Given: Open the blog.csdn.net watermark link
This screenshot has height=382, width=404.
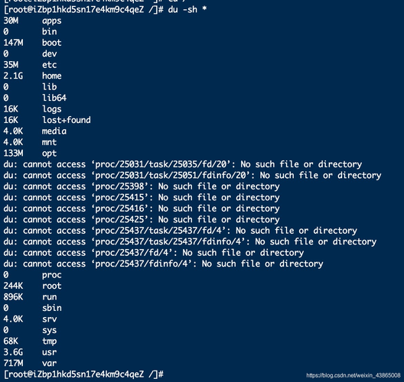Looking at the screenshot, I should 353,375.
